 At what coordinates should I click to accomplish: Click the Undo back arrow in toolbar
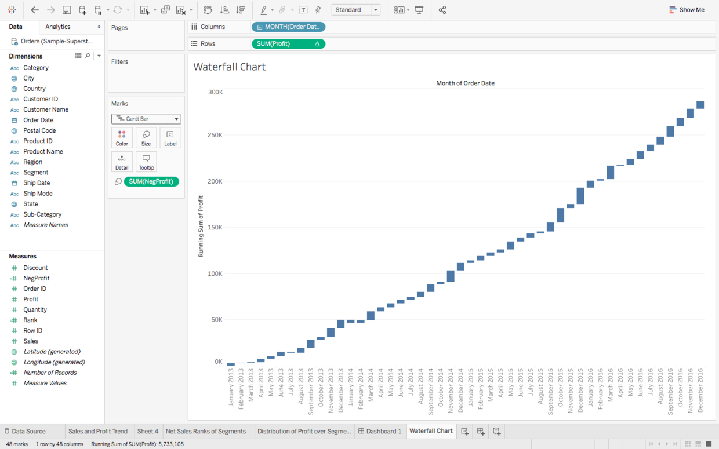(x=35, y=10)
